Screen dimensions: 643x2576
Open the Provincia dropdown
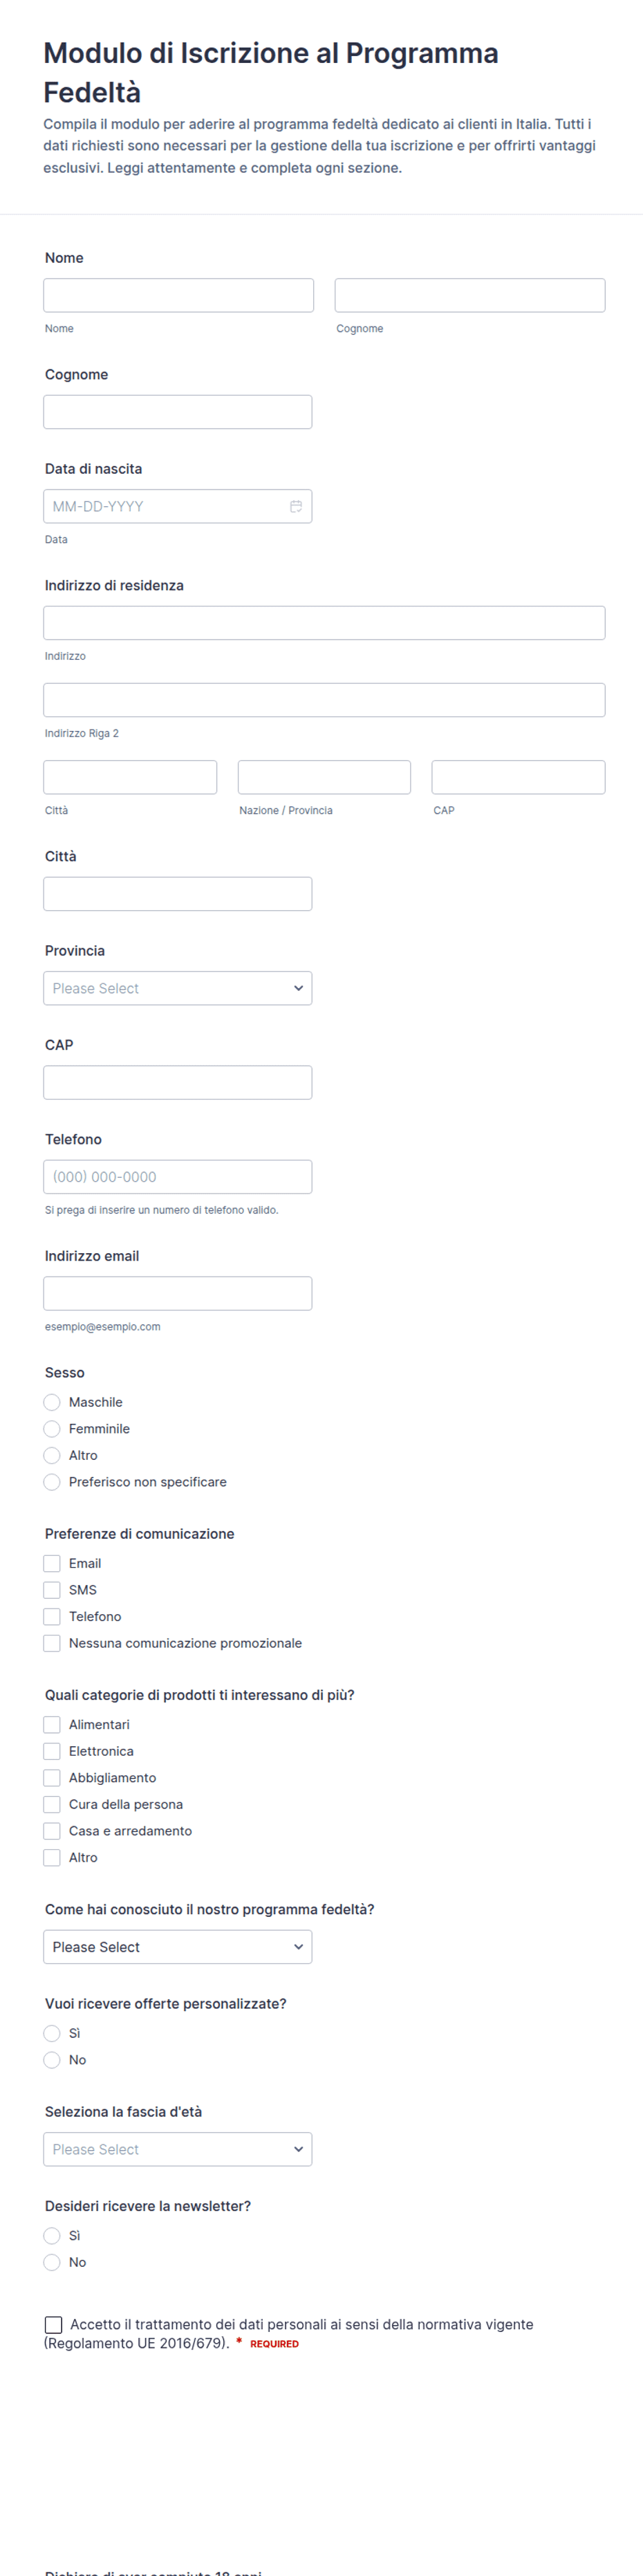178,988
